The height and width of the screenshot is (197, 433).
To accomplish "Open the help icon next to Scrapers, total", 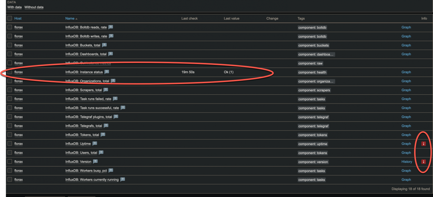I will (x=106, y=90).
